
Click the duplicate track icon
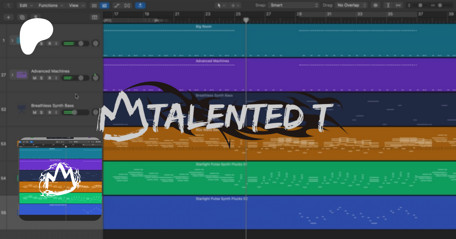point(22,17)
